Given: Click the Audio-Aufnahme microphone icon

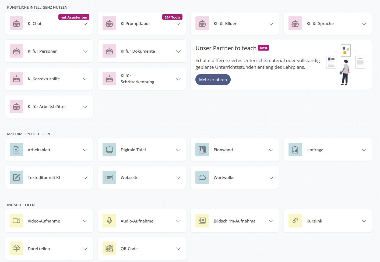Looking at the screenshot, I should tap(109, 221).
